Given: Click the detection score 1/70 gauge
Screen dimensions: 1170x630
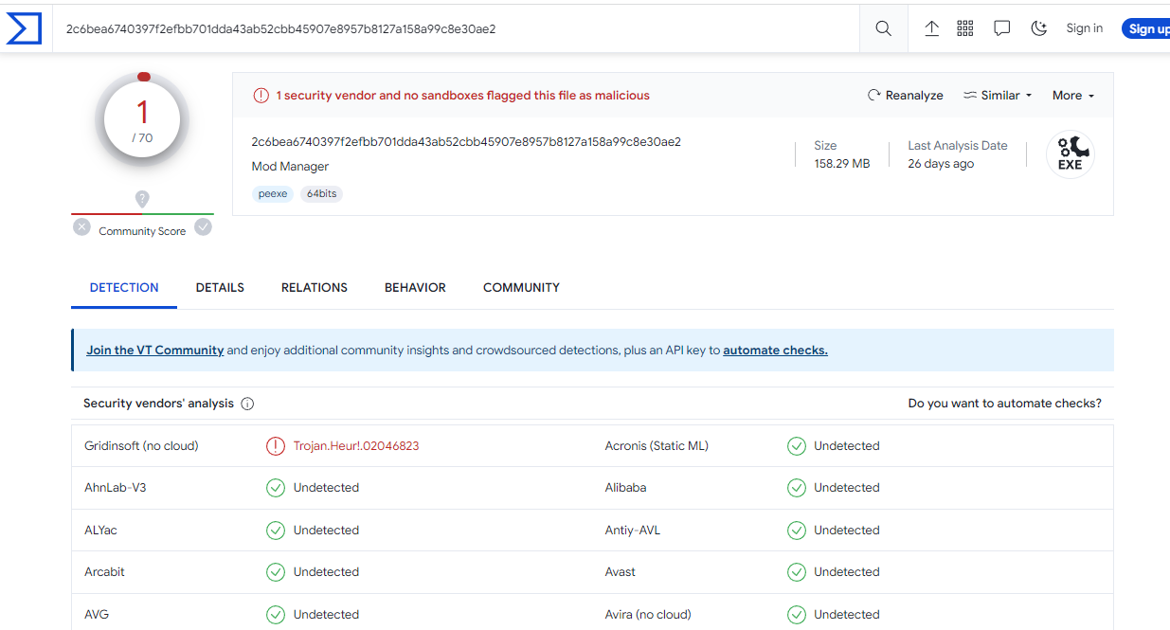Looking at the screenshot, I should point(142,120).
